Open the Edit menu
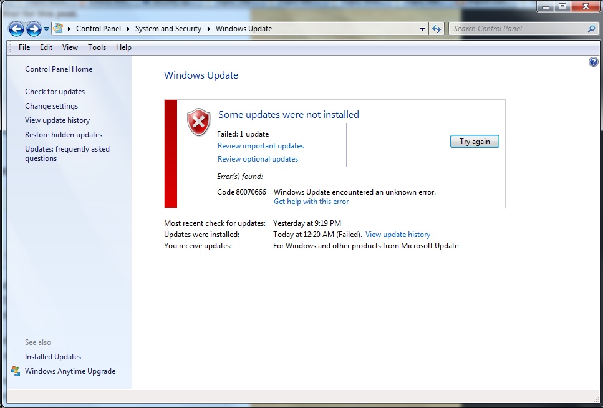Image resolution: width=603 pixels, height=408 pixels. coord(46,47)
